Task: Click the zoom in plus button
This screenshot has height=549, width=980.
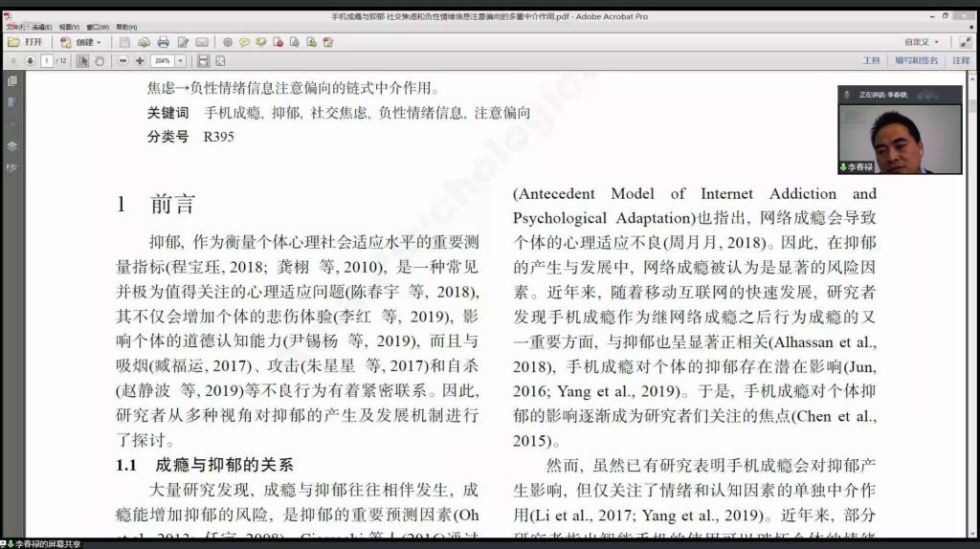Action: coord(140,60)
